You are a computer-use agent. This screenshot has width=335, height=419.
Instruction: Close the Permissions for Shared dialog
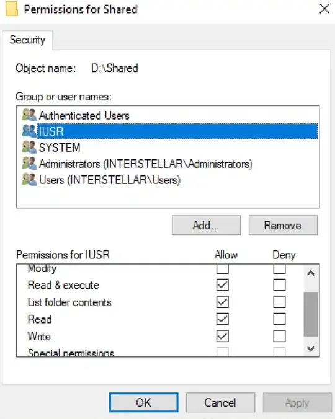click(324, 9)
